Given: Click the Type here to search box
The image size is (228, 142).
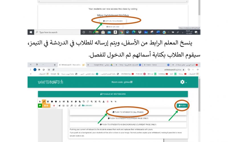Looking at the screenshot, I should click(57, 32).
